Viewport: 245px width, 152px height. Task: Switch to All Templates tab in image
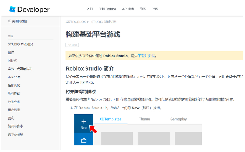tap(110, 119)
